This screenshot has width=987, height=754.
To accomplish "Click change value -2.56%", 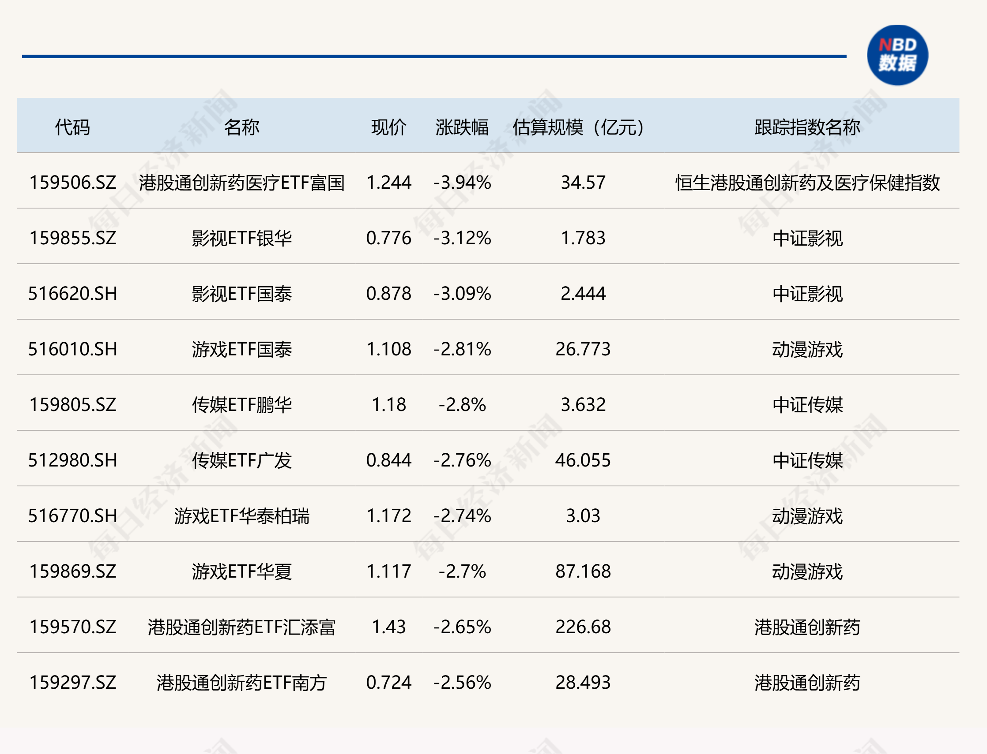I will pyautogui.click(x=462, y=683).
